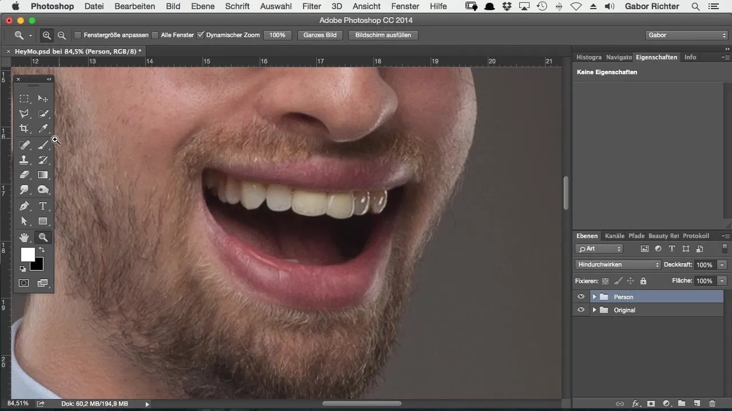The image size is (732, 411).
Task: Select the Move tool
Action: 43,99
